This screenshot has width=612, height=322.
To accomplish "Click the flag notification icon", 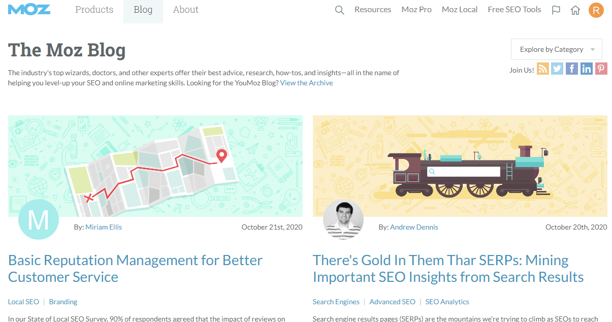I will point(556,9).
